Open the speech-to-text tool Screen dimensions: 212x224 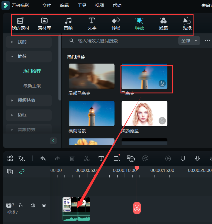click(x=131, y=159)
